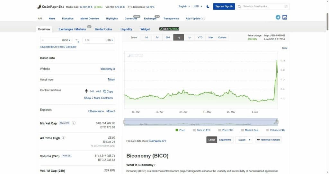Open Similar Coins tab
Viewport: 329px width, 174px height.
point(103,29)
